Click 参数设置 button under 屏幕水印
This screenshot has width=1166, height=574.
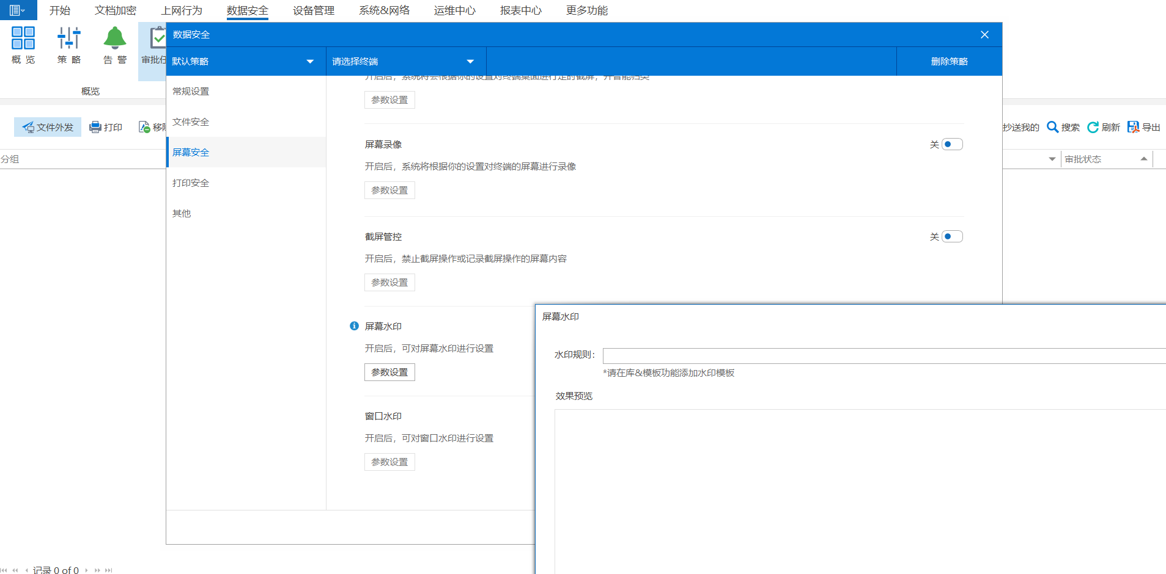[389, 372]
